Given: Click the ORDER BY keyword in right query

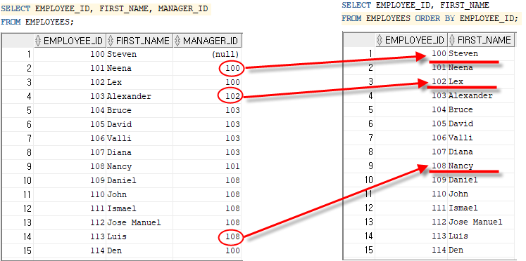Looking at the screenshot, I should point(434,19).
